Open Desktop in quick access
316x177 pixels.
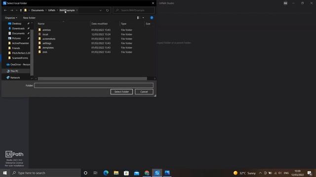[16, 24]
